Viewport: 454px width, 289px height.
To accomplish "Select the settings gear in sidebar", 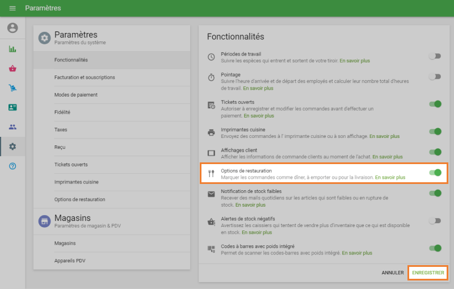I will [12, 146].
